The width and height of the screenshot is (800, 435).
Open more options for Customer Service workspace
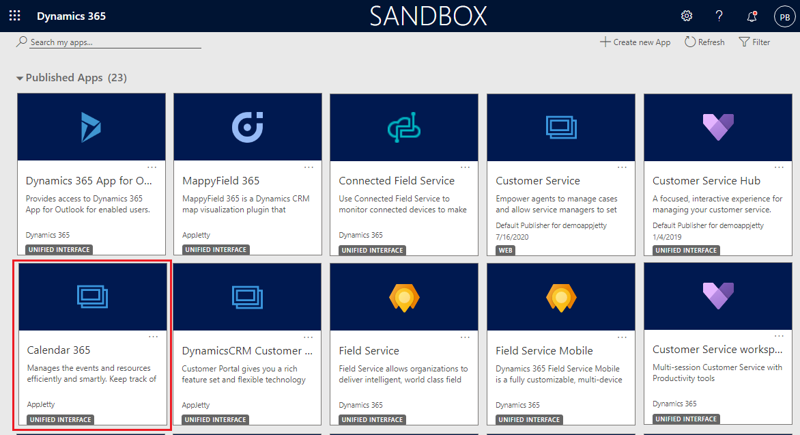click(779, 335)
